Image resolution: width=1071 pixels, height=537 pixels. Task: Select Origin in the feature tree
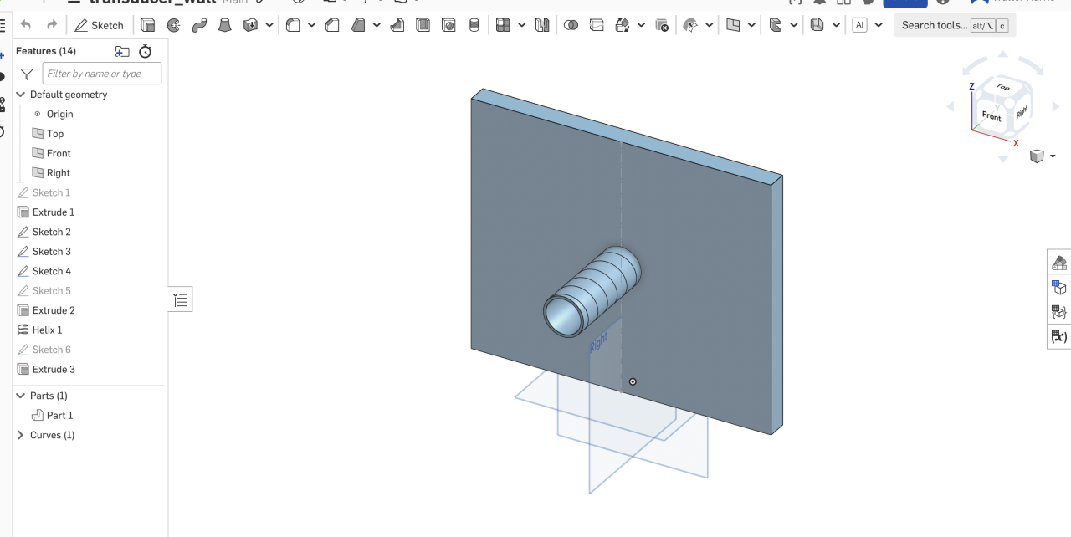(59, 114)
